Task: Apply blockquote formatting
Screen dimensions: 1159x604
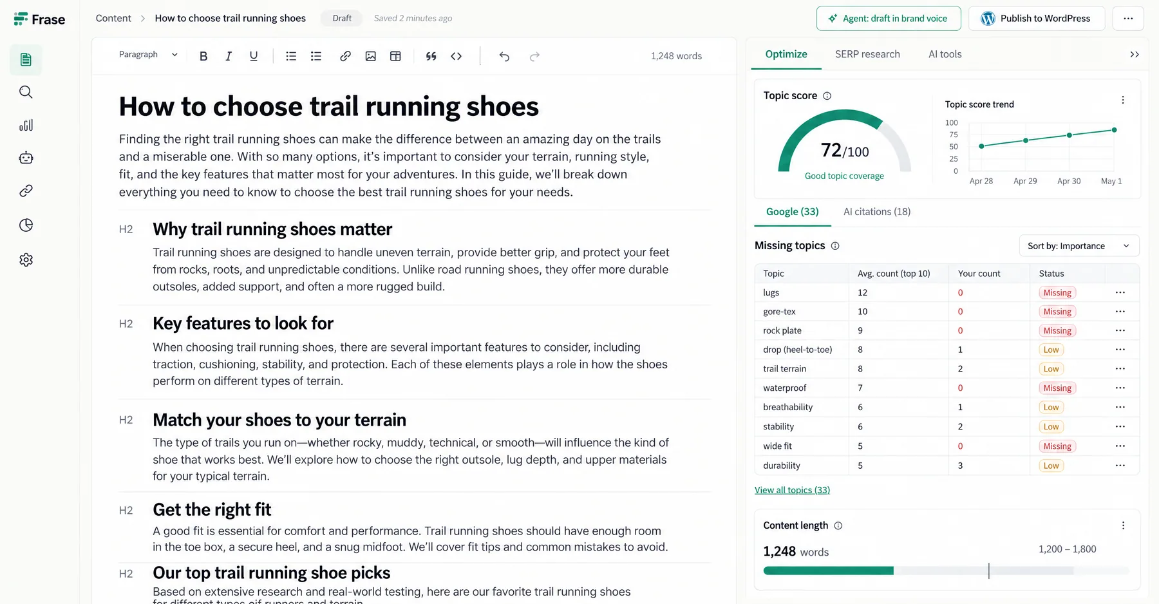Action: pos(431,56)
